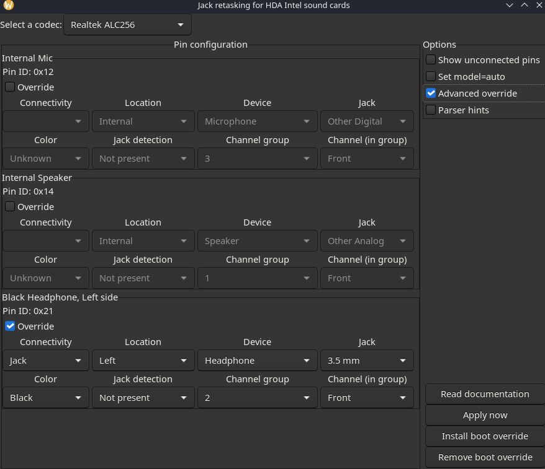The height and width of the screenshot is (469, 545).
Task: Expand the headphone Connectivity dropdown showing Jack
Action: pyautogui.click(x=46, y=361)
